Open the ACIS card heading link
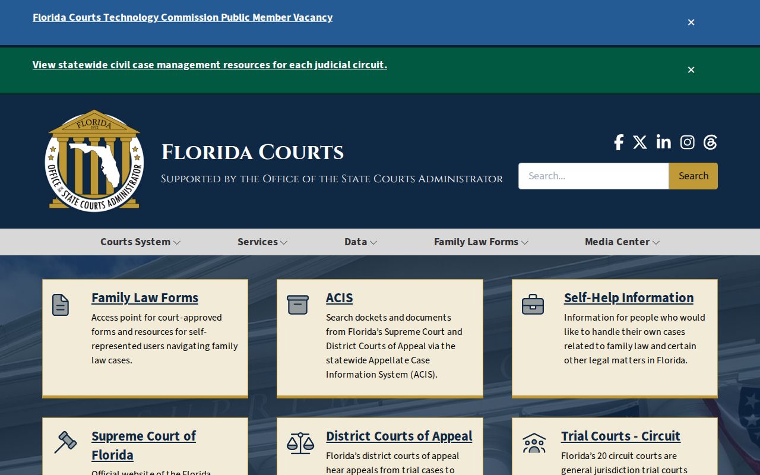 [340, 297]
